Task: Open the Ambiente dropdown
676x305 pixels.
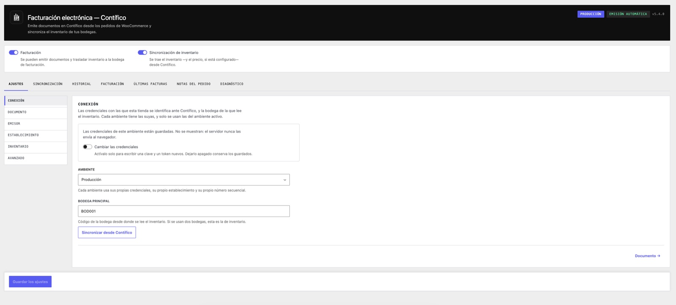Action: [x=184, y=180]
